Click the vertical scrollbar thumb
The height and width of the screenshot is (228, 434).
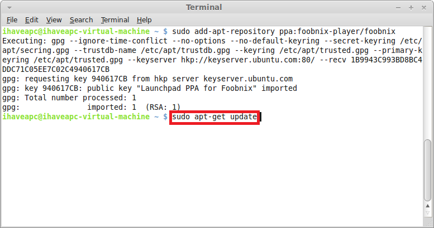click(428, 170)
